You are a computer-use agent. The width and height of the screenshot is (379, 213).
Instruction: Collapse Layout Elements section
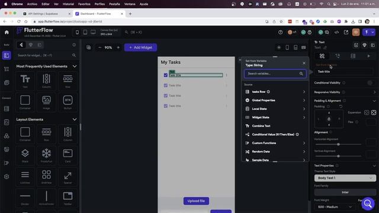(75, 120)
